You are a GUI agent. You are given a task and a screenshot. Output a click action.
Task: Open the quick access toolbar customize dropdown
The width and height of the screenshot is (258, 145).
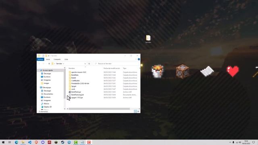click(x=48, y=56)
